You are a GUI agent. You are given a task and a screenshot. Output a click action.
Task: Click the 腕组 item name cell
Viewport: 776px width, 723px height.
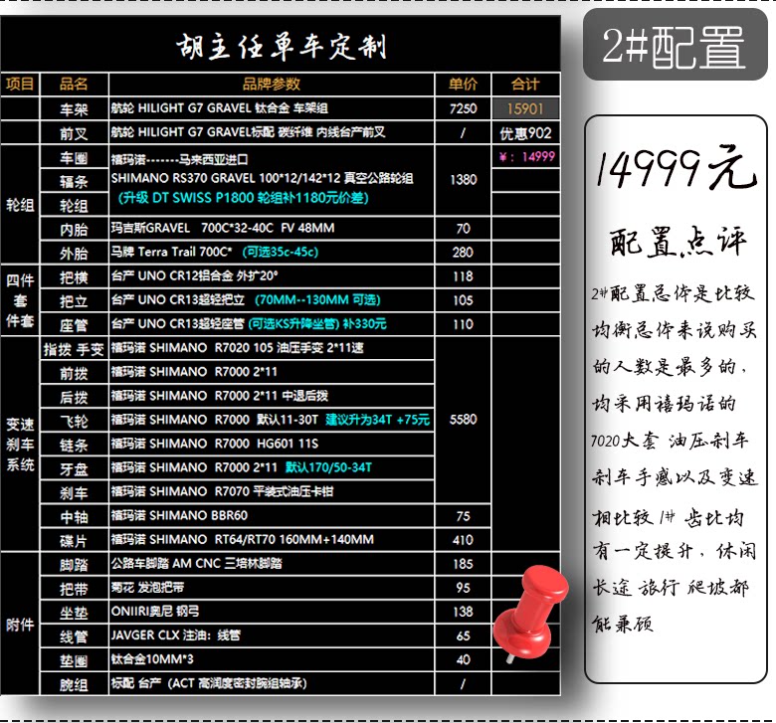(74, 684)
